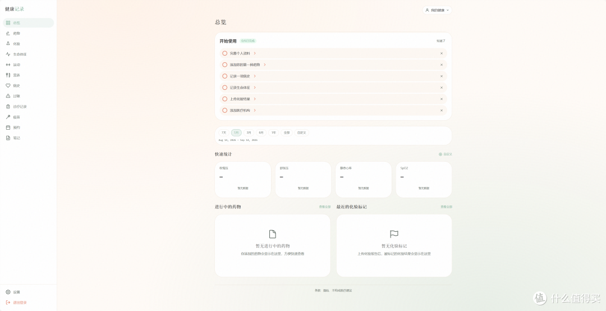Click the 收缩压 stat card
The image size is (606, 311).
coord(243,180)
